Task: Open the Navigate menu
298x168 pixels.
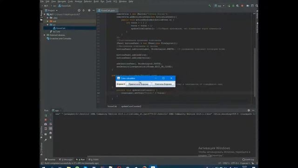Action: (x=62, y=1)
